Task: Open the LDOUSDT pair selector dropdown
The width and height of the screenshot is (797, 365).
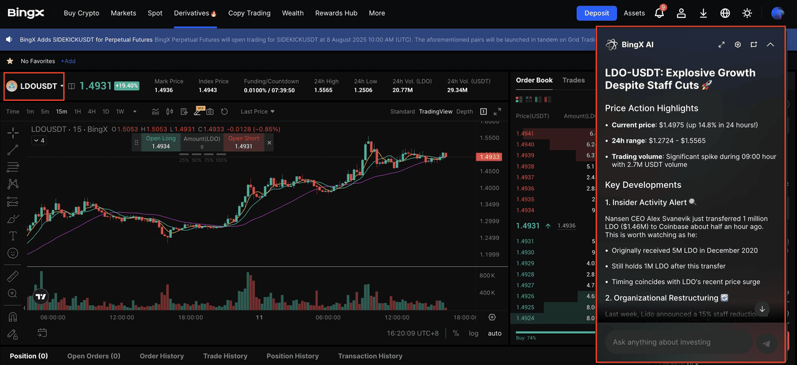Action: coord(35,86)
